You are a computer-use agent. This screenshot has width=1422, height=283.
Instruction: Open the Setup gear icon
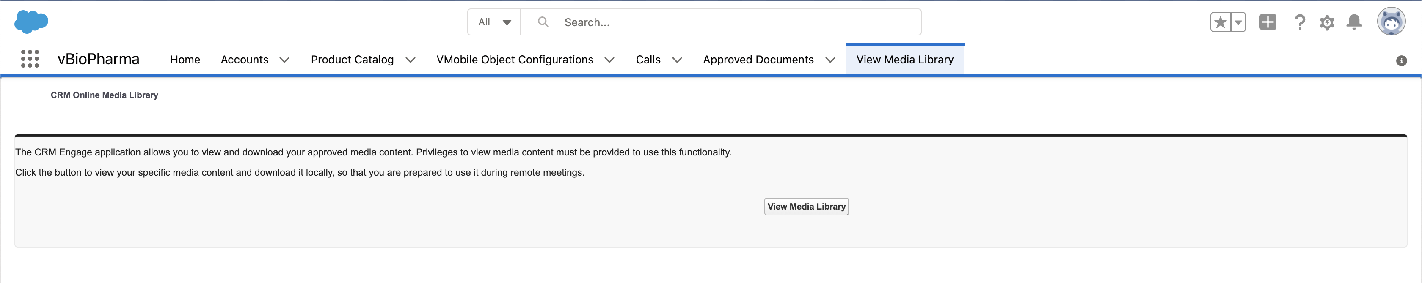[1326, 22]
